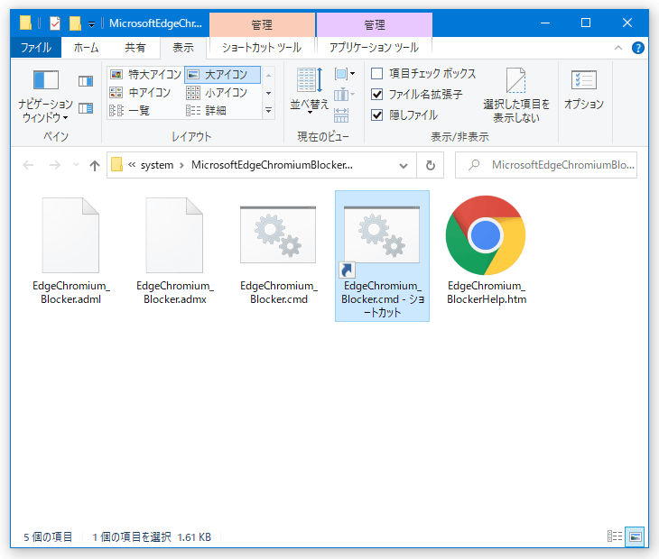Click address bar folder icon
This screenshot has width=659, height=559.
click(116, 164)
